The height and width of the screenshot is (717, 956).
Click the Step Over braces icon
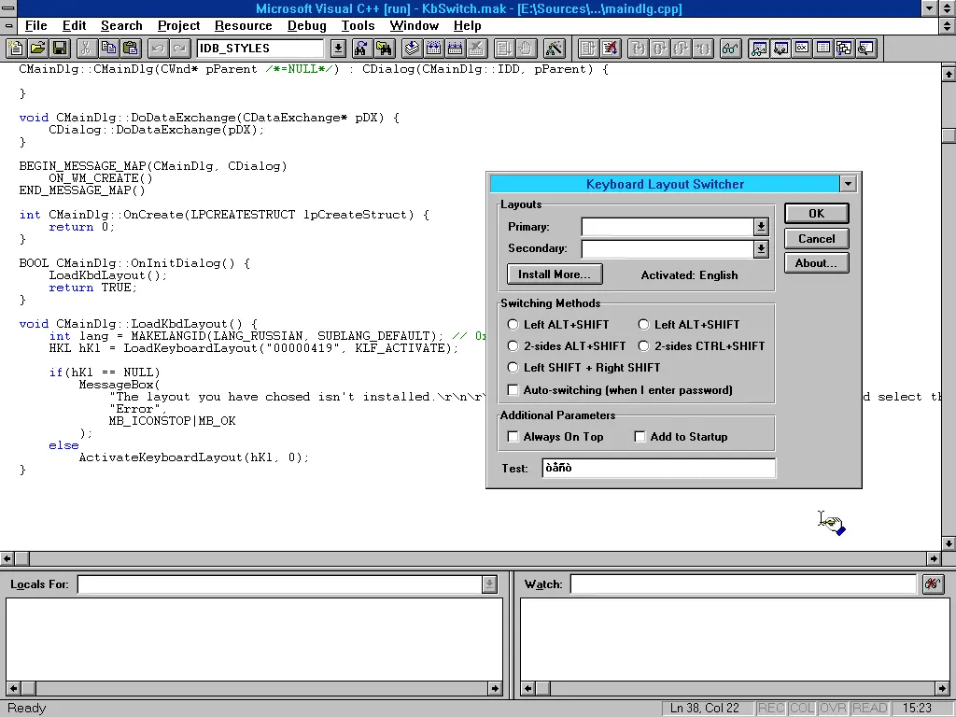660,49
